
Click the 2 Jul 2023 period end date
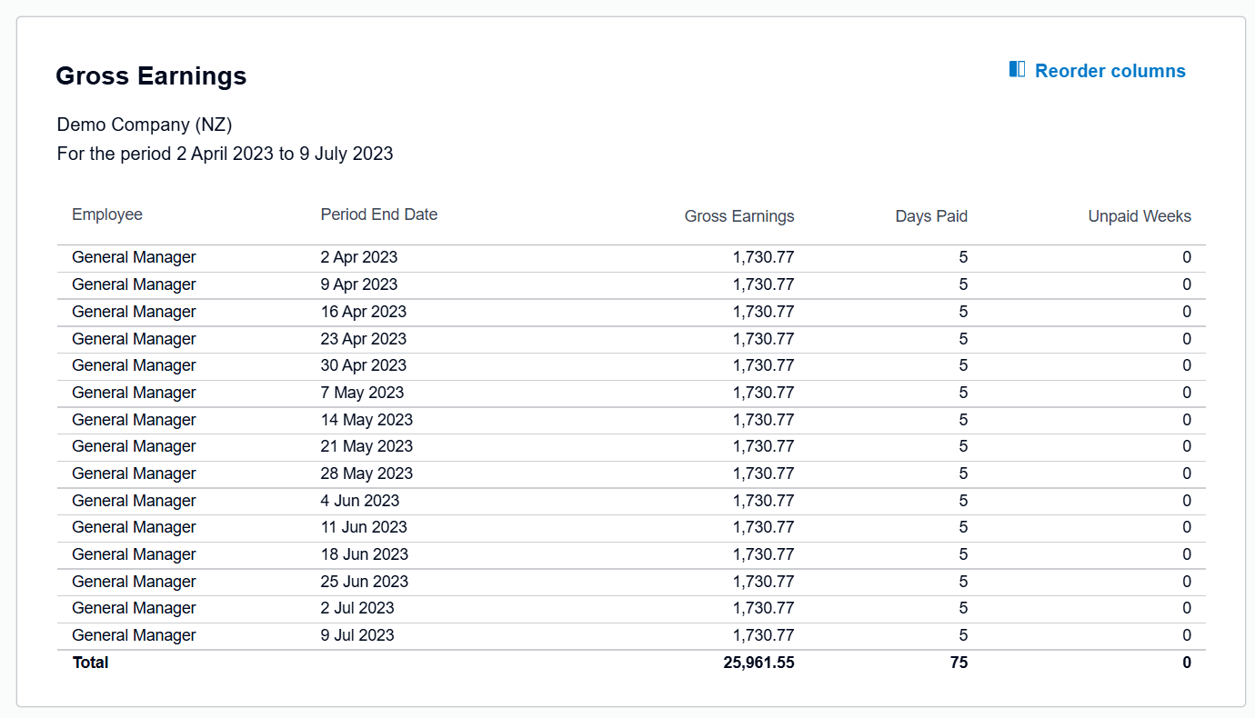(357, 608)
